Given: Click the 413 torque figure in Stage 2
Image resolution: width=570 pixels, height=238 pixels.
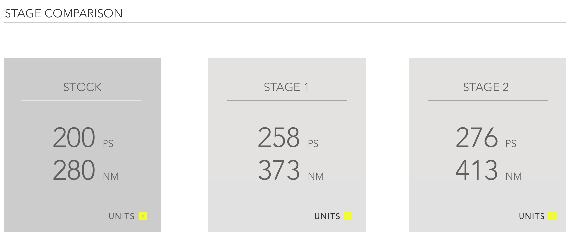Looking at the screenshot, I should 477,170.
